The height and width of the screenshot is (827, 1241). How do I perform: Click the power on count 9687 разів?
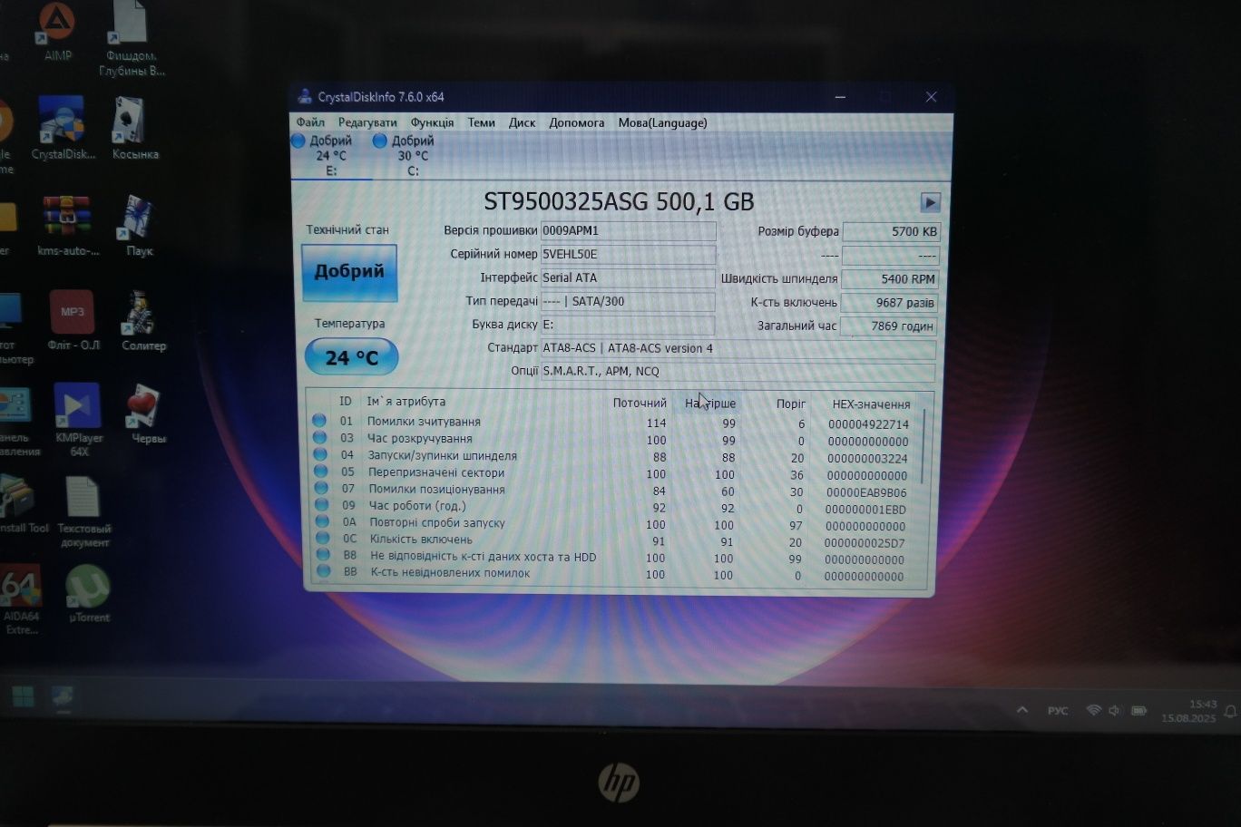pyautogui.click(x=889, y=303)
